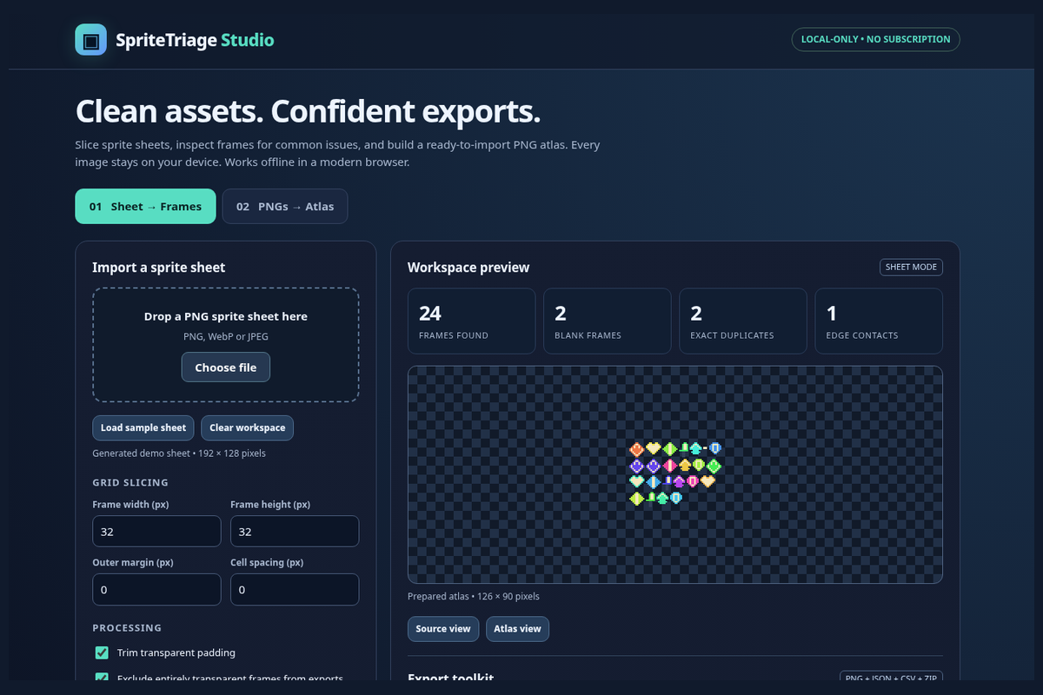The height and width of the screenshot is (695, 1043).
Task: Select the 01 Sheet → Frames tab
Action: [145, 207]
